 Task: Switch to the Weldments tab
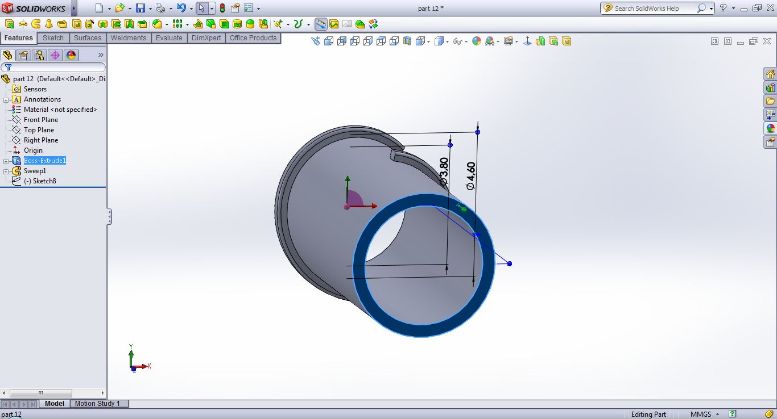point(129,38)
